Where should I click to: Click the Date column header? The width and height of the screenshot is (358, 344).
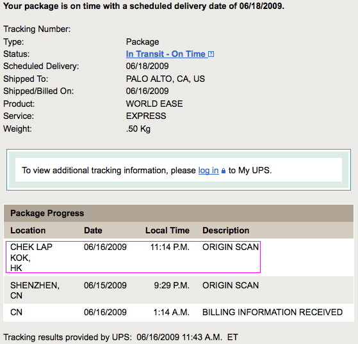point(93,230)
